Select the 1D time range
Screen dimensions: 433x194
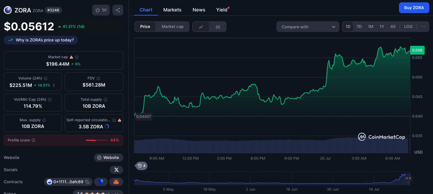click(x=348, y=26)
